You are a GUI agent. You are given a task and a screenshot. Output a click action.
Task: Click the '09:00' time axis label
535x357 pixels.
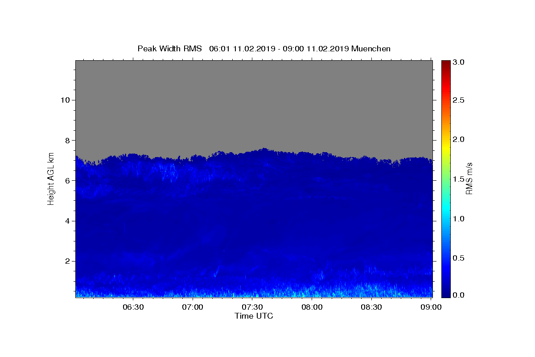coord(431,307)
